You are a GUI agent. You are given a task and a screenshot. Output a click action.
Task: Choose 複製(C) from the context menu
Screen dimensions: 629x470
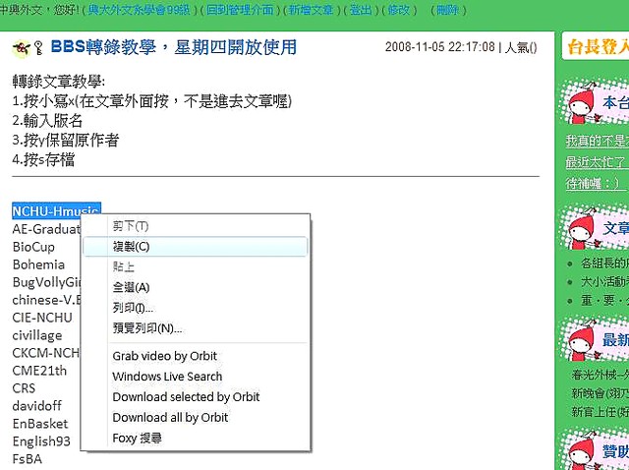coord(131,247)
